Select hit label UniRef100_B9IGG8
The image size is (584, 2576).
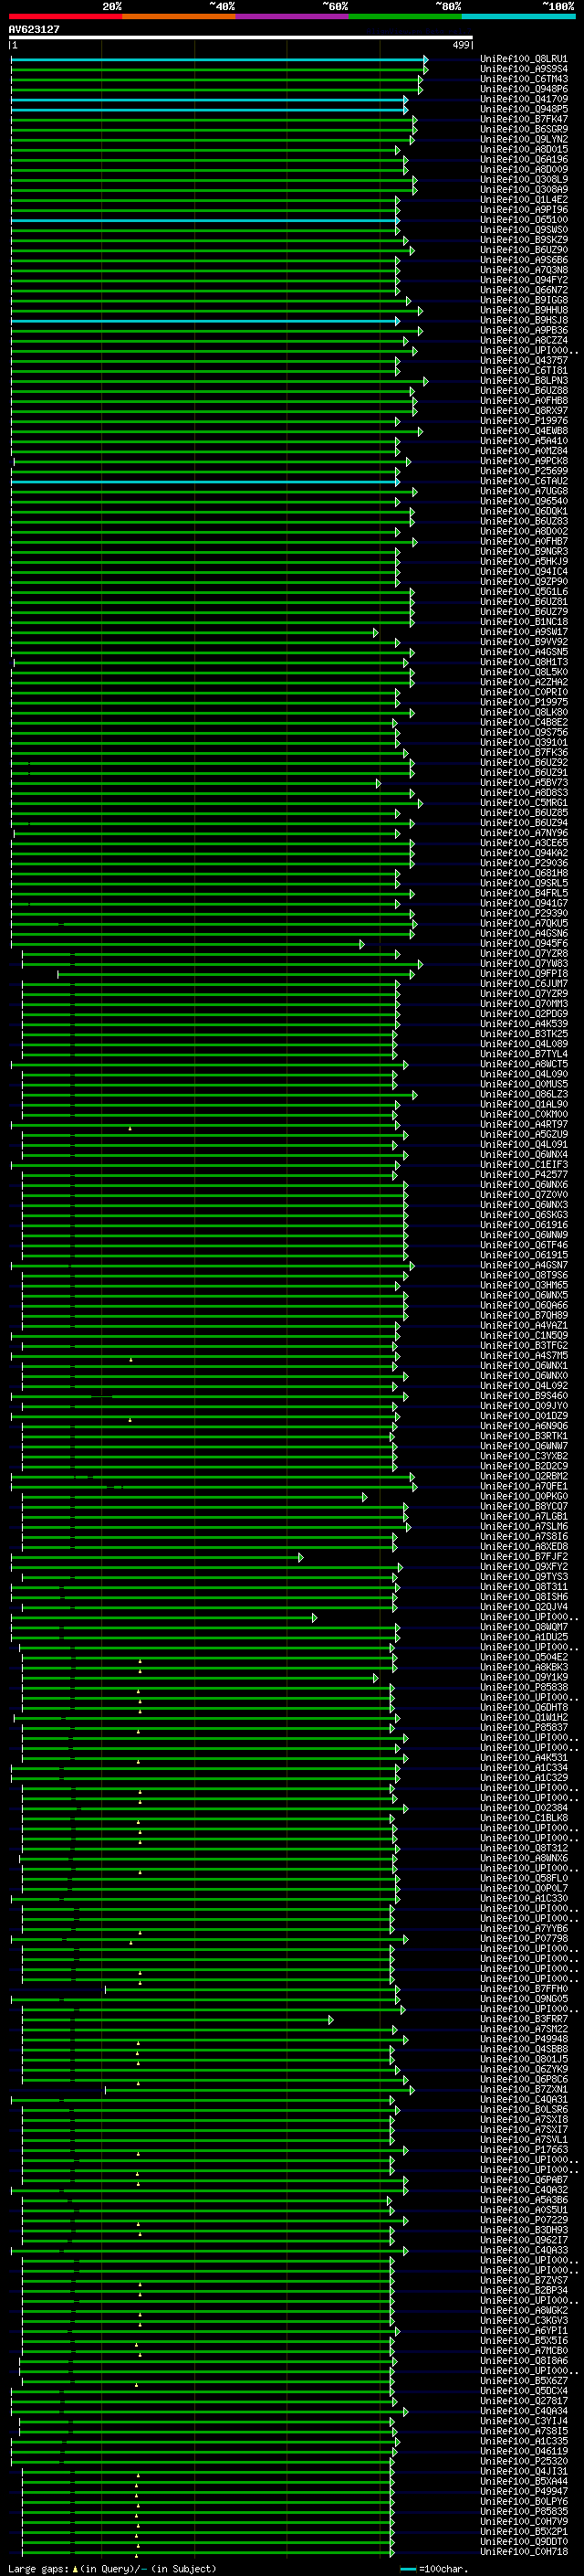[524, 300]
